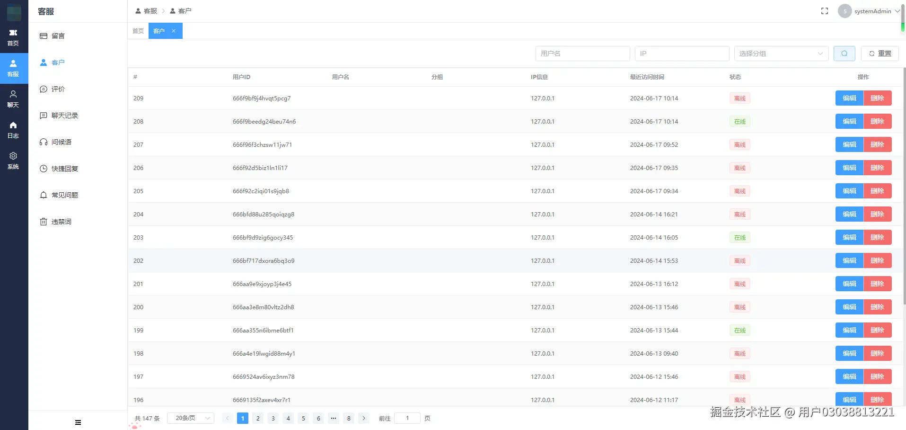Viewport: 906px width, 430px height.
Task: Go to the next page arrow
Action: click(364, 418)
